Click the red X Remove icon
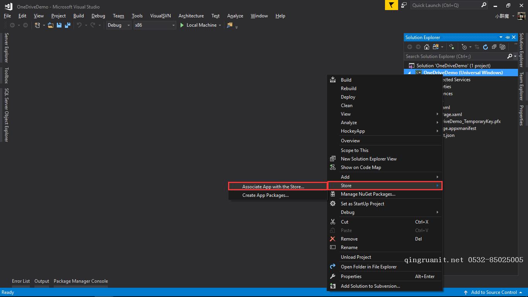 click(332, 239)
